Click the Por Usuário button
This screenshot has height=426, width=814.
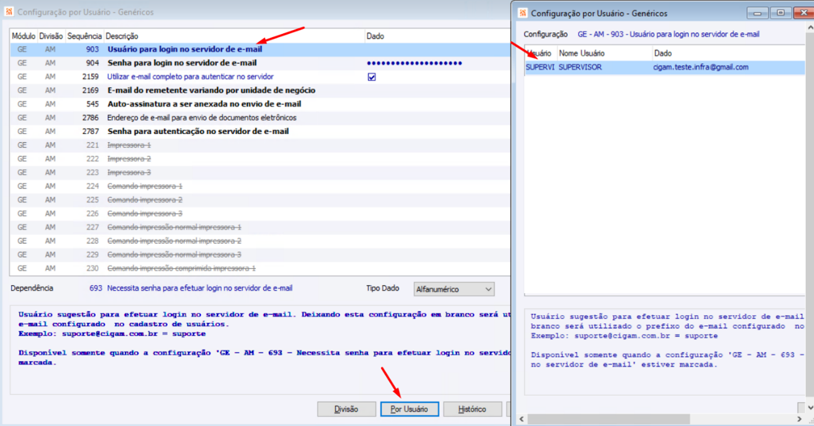(x=409, y=409)
